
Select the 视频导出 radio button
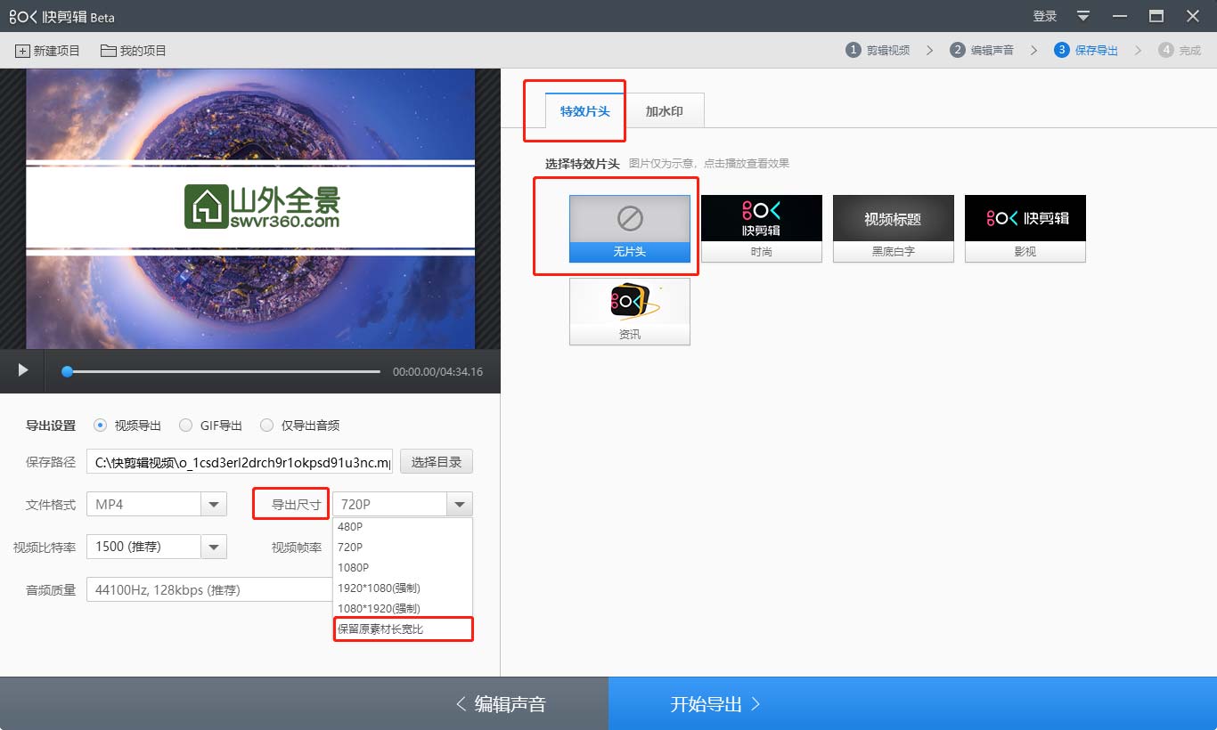coord(100,426)
